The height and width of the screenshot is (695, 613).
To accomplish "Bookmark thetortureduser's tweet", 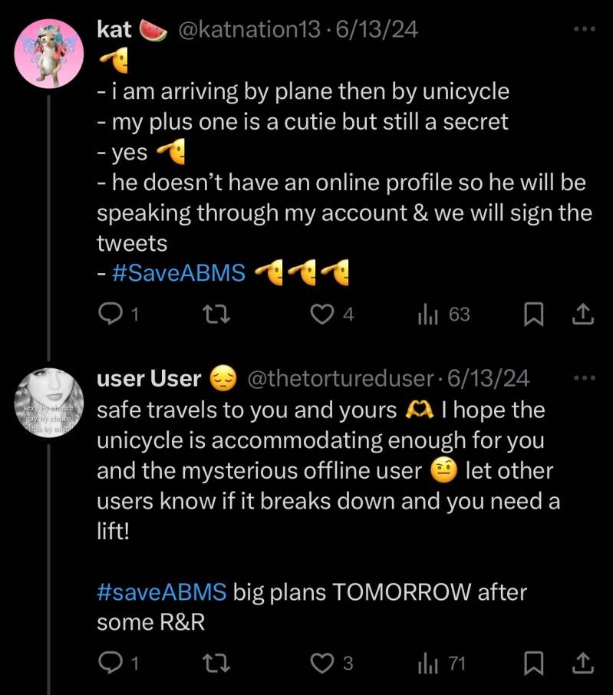I will 534,663.
